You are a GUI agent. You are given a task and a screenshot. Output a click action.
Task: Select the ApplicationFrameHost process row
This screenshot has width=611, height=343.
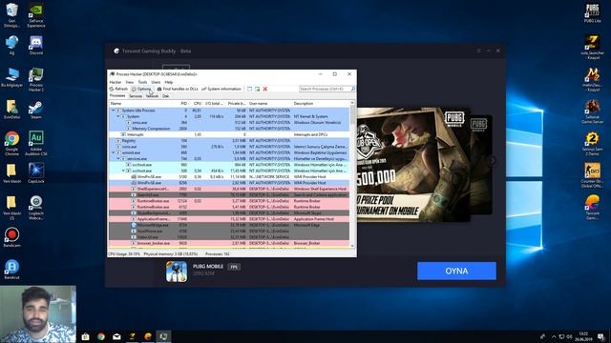[x=229, y=219]
